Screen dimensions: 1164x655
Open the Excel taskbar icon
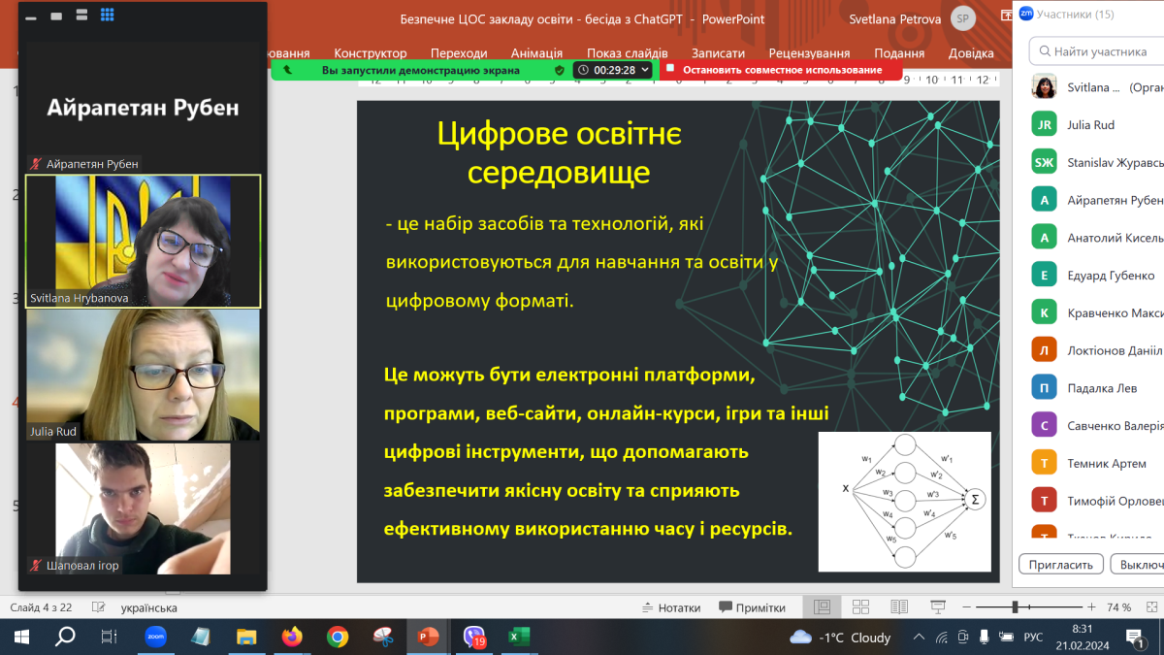click(x=519, y=637)
